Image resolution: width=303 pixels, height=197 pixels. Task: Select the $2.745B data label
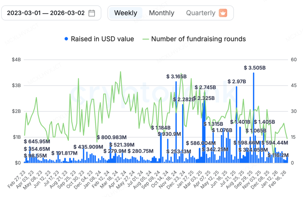pyautogui.click(x=205, y=87)
